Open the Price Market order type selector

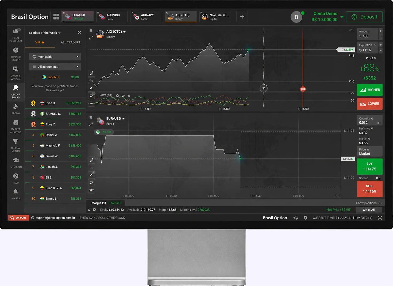(x=369, y=152)
